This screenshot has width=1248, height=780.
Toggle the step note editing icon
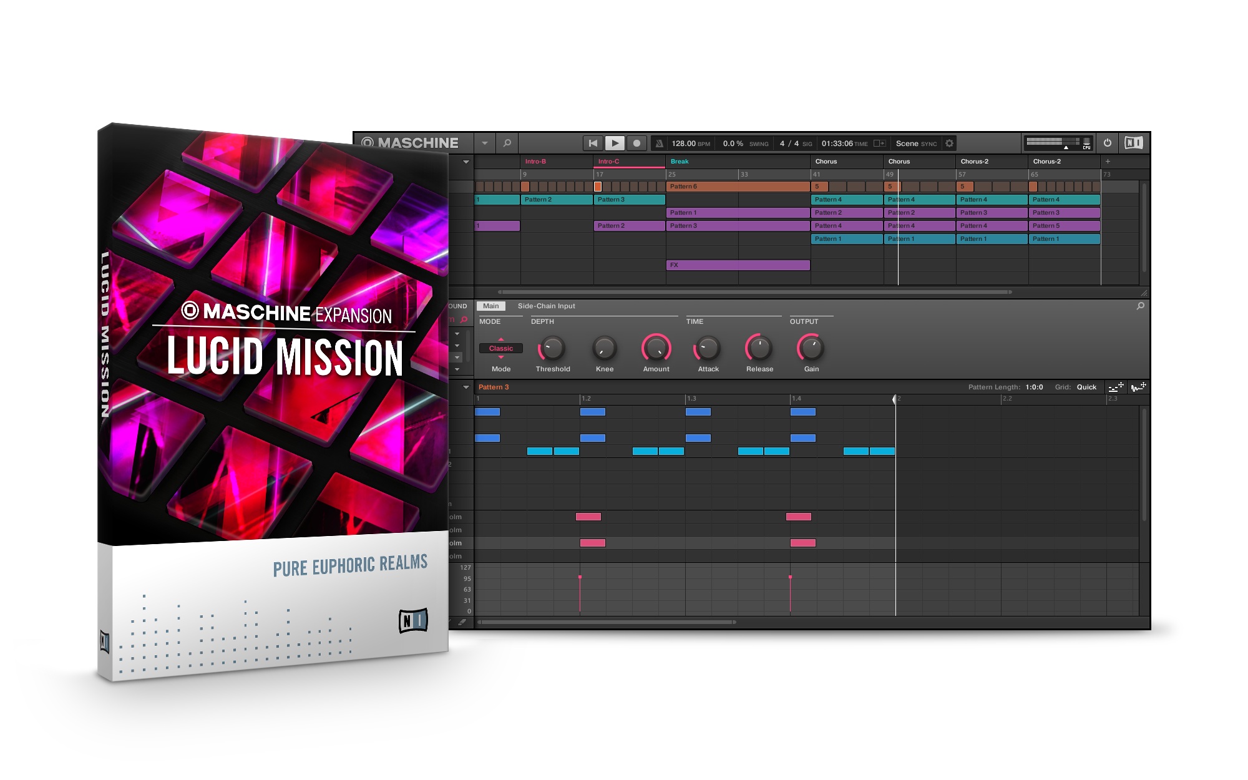(x=1116, y=387)
